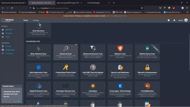Save to Pocket icon in toolbar
This screenshot has height=107, width=190.
pyautogui.click(x=160, y=8)
